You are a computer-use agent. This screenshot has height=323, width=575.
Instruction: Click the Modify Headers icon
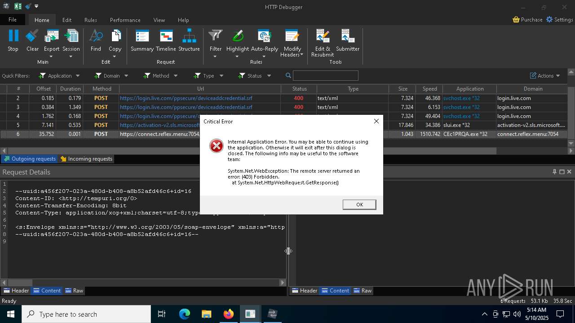pos(292,36)
